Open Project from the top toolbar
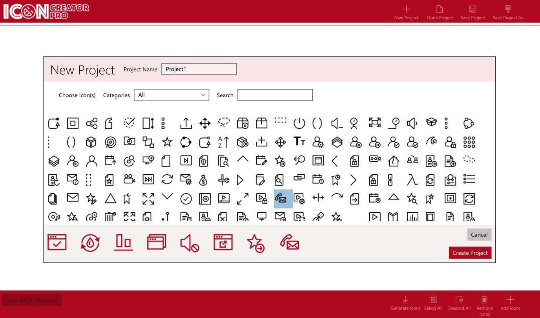 (440, 13)
